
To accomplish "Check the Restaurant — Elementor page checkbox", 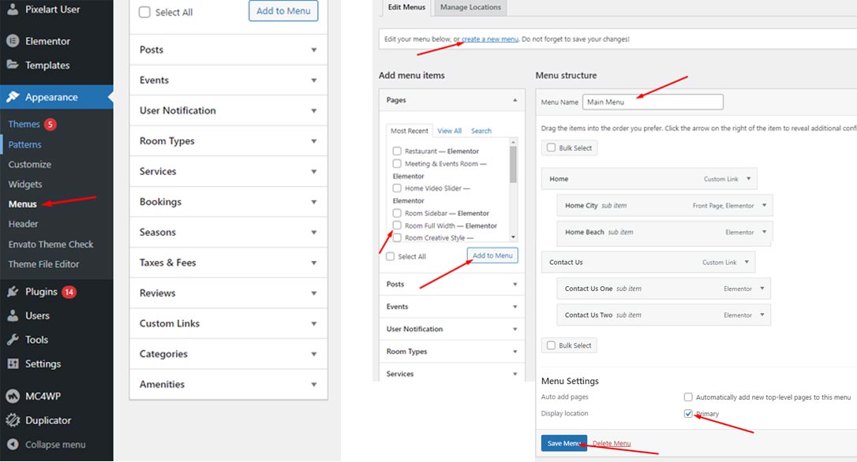I will tap(397, 151).
